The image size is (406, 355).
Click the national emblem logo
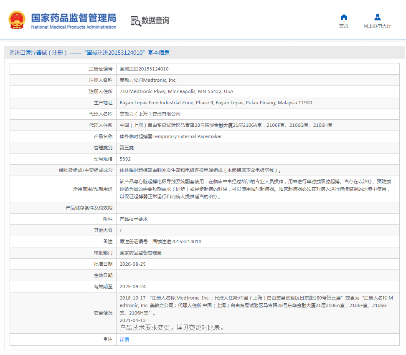click(x=17, y=20)
